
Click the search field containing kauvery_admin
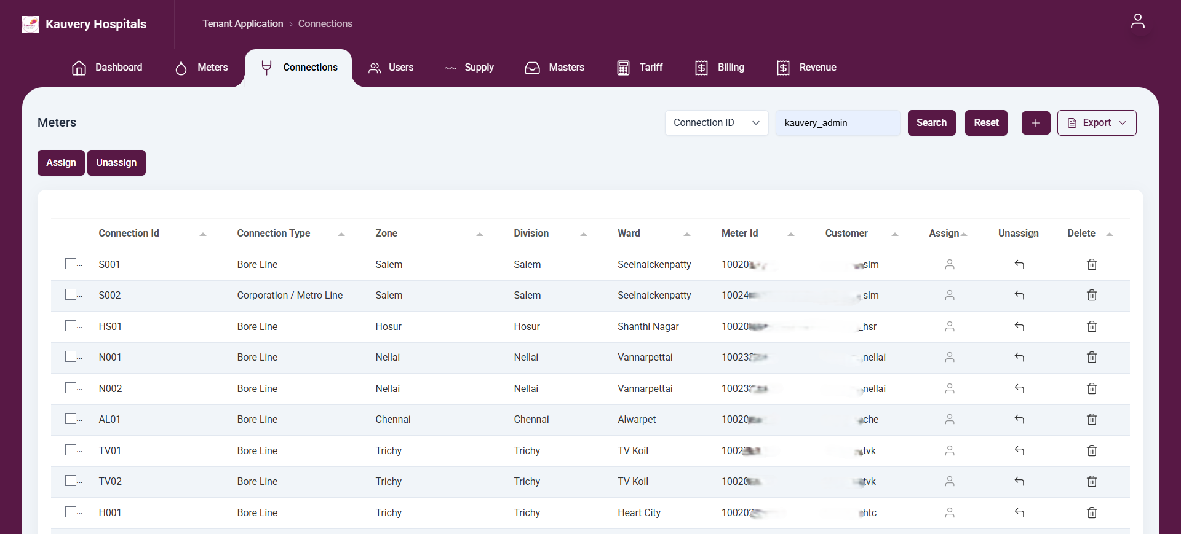pos(837,123)
